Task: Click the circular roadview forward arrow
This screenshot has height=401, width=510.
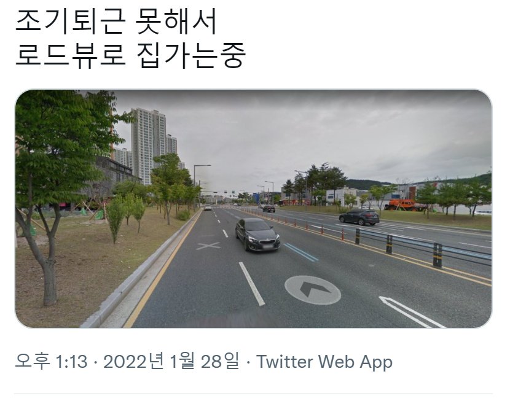Action: click(313, 290)
